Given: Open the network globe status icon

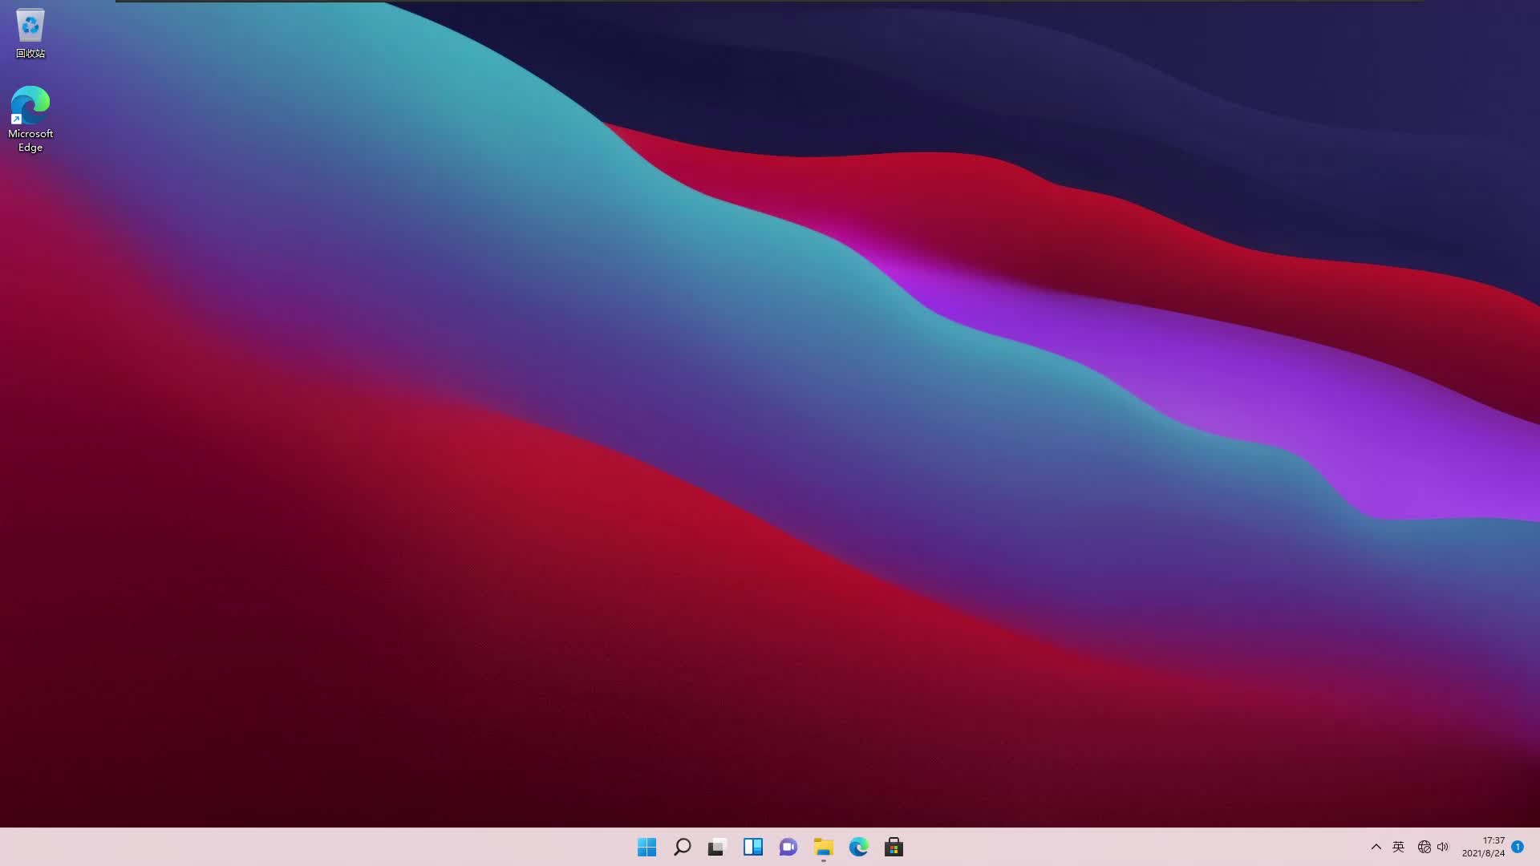Looking at the screenshot, I should click(x=1424, y=847).
